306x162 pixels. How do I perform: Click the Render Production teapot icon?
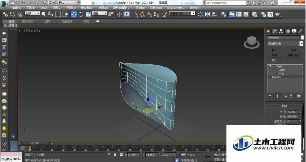[278, 14]
